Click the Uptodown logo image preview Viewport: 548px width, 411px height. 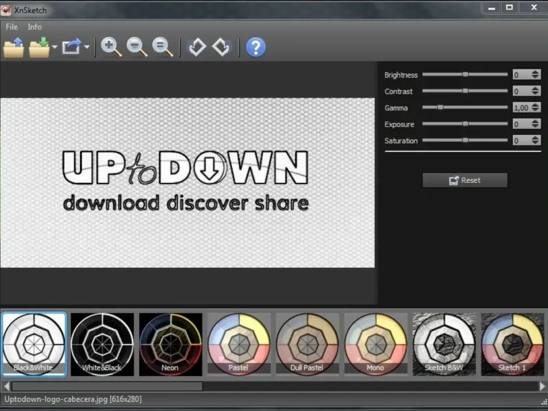point(187,183)
